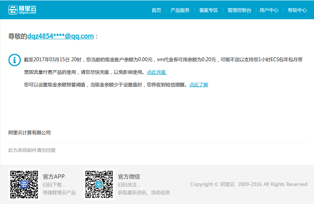Click the date 2017年03月15日 with dashed underline
314x204 pixels.
pyautogui.click(x=52, y=60)
